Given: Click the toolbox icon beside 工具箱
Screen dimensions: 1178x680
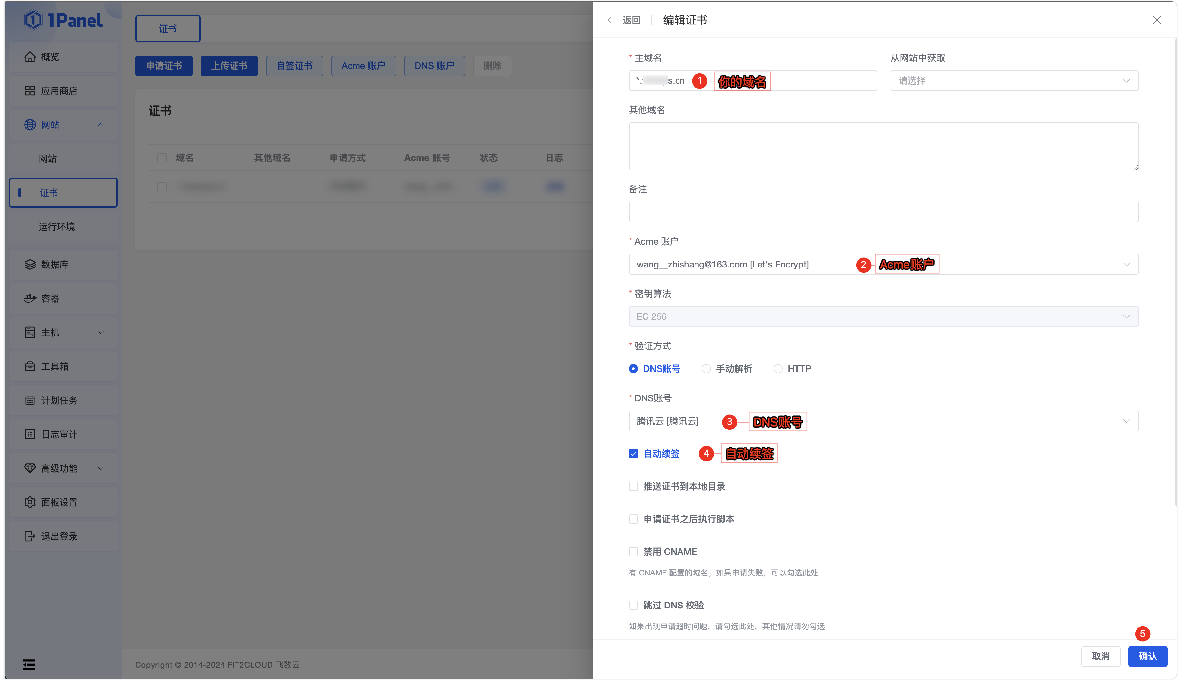Looking at the screenshot, I should coord(30,366).
